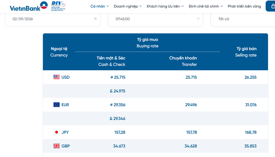Click EUR transfer rate 29.496
275x157 pixels.
pos(191,105)
